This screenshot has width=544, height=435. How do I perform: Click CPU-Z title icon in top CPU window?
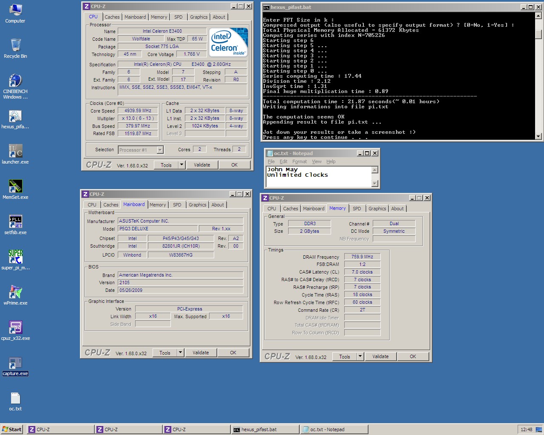pos(86,6)
